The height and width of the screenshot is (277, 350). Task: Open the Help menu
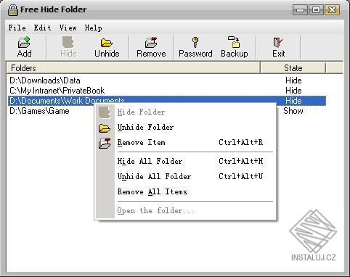coord(93,28)
